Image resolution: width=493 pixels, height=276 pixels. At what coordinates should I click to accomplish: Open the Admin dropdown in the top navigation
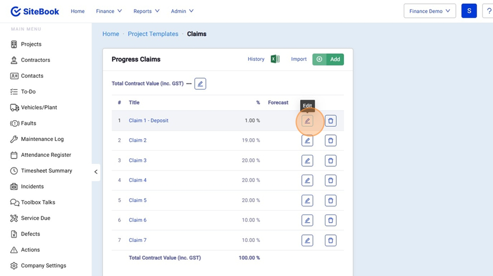(182, 11)
